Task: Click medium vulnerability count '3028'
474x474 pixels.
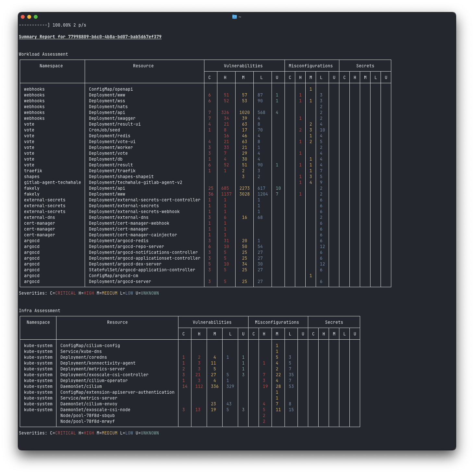Action: (x=245, y=194)
